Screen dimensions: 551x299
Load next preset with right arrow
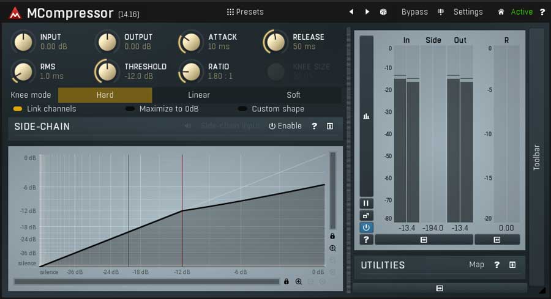click(367, 12)
